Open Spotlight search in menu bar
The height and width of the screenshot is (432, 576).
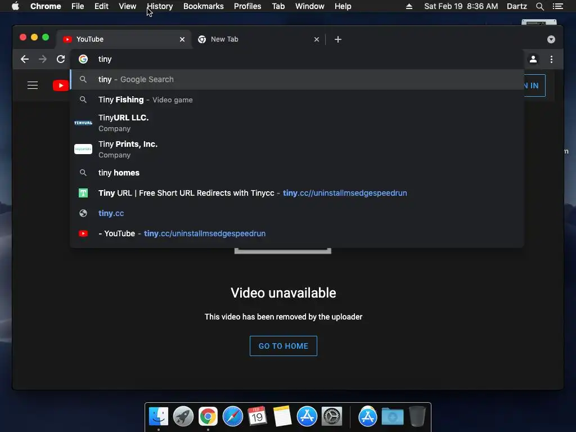tap(539, 6)
